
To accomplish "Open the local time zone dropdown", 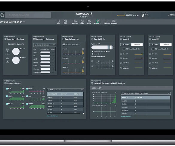I will pyautogui.click(x=149, y=15).
